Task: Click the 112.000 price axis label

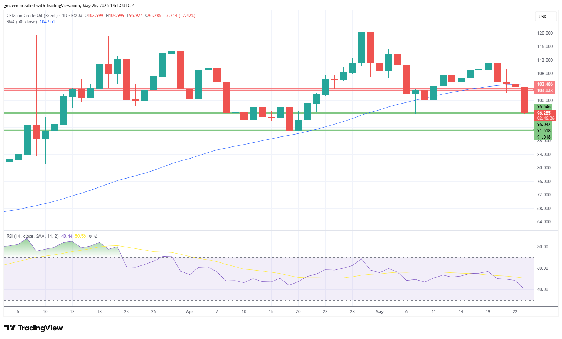Action: [545, 60]
